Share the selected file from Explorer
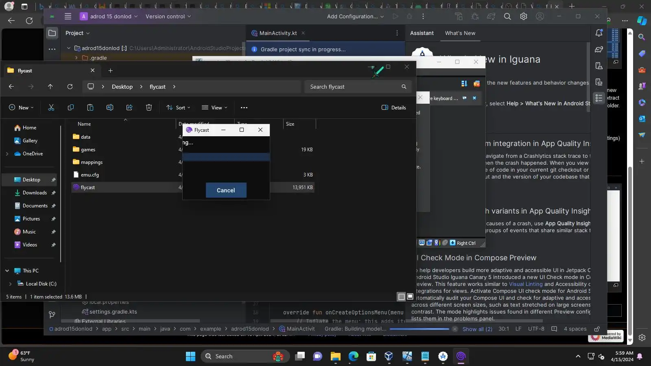The image size is (651, 366). [129, 107]
